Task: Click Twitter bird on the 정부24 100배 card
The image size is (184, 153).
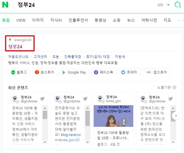Action: pos(42,99)
